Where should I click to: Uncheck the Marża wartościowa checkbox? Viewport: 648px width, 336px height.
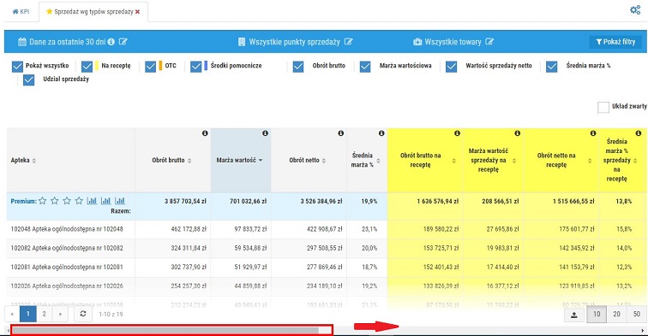[x=365, y=67]
